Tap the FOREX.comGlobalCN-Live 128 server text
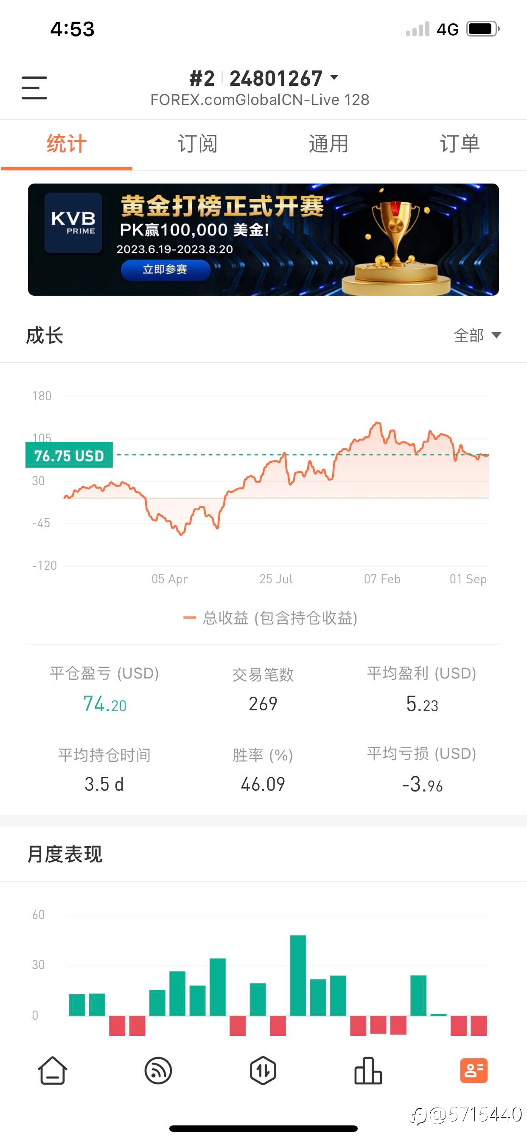Screen dimensions: 527x1142 tap(260, 100)
